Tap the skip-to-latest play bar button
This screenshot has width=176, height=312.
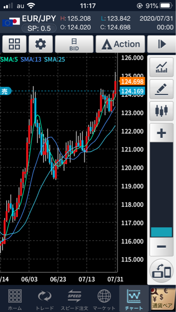(x=162, y=44)
